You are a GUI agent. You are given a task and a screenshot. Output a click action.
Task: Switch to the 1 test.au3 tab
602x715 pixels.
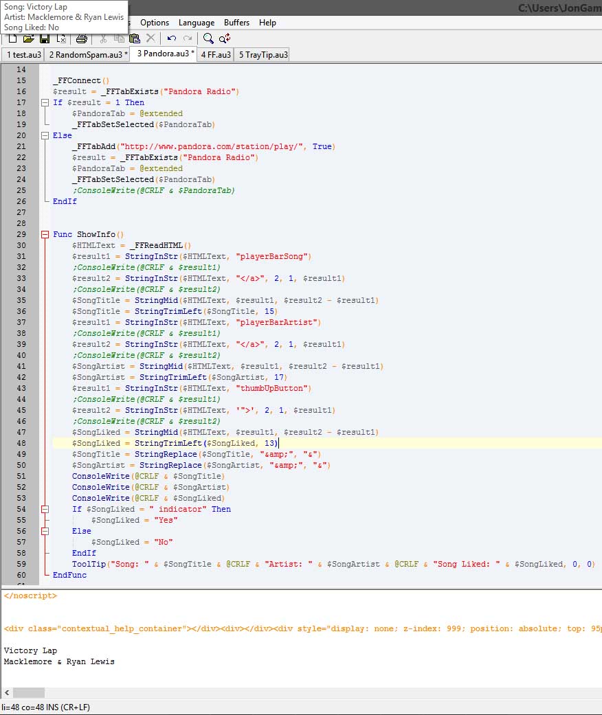tap(23, 55)
